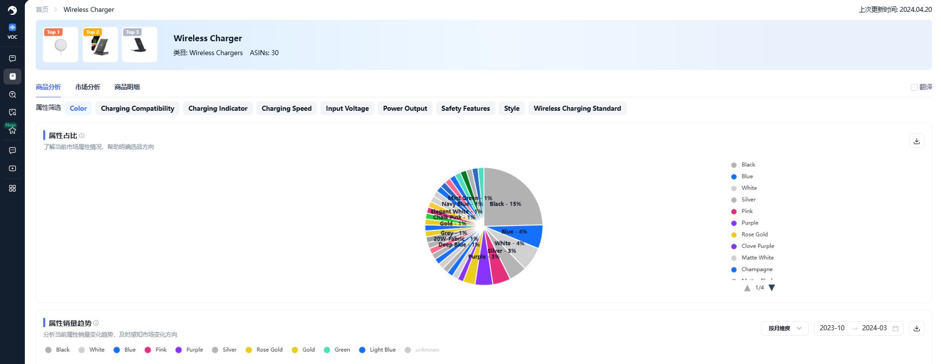Switch to the 市场分析 tab
Screen dimensions: 941x364
[87, 87]
